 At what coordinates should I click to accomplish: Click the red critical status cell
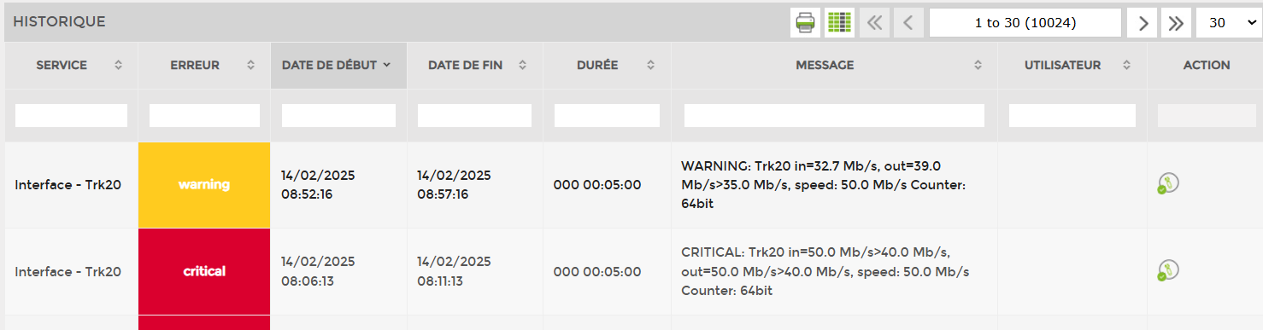click(204, 271)
